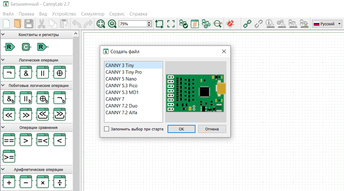344x191 pixels.
Task: Click the green chain connect icon
Action: click(x=247, y=24)
